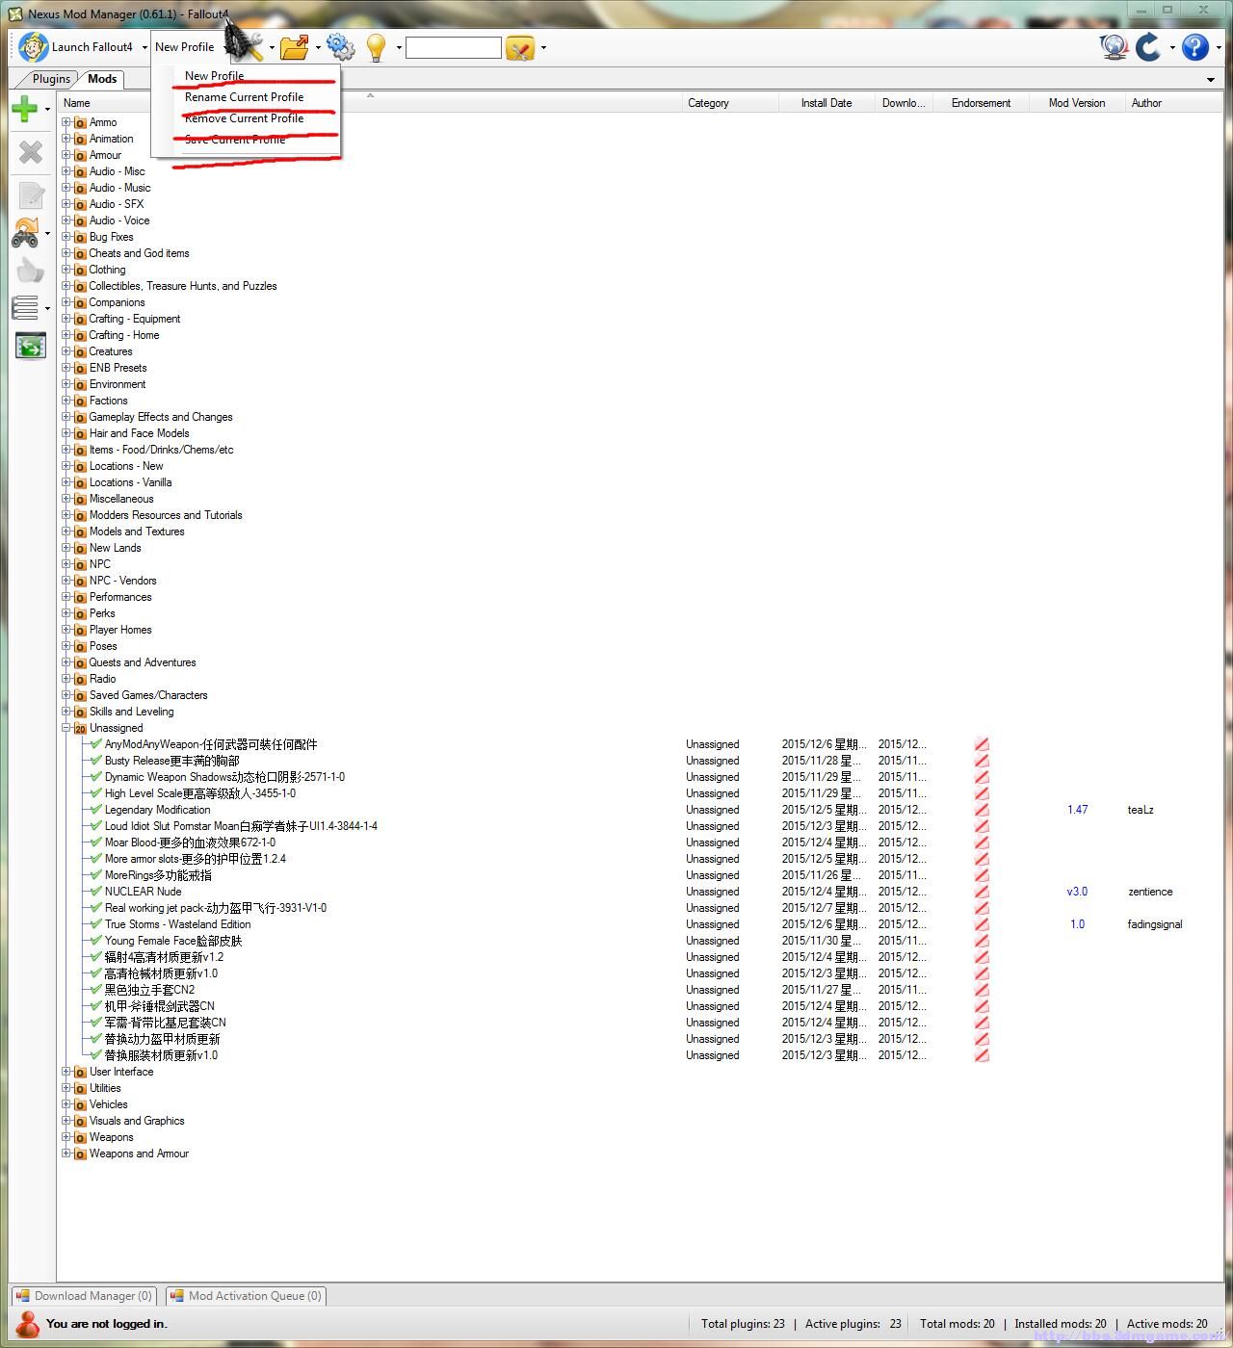Toggle the green check for Busty Release mod
Screen dimensions: 1233x1348
click(x=95, y=760)
